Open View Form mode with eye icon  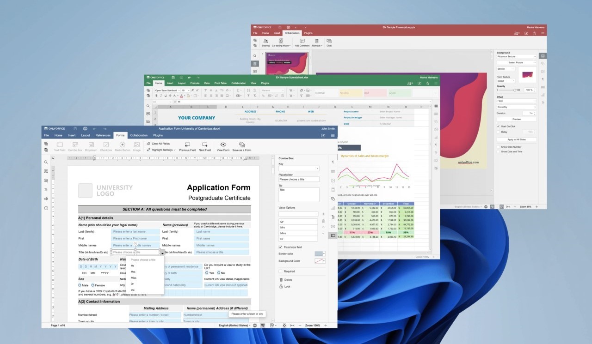[223, 146]
